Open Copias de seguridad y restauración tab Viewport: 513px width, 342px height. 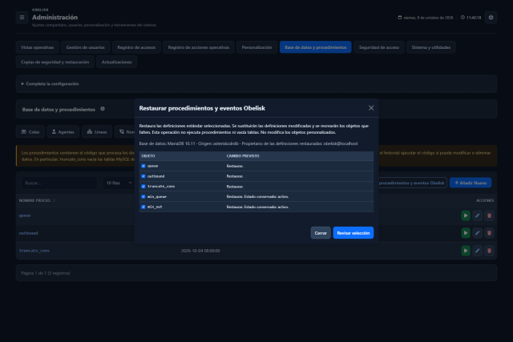[55, 62]
